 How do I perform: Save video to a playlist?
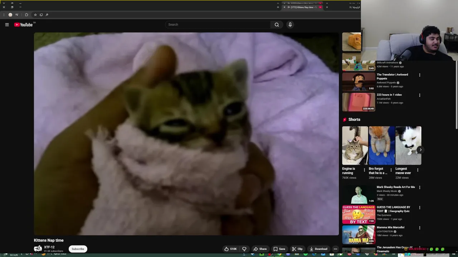click(279, 249)
